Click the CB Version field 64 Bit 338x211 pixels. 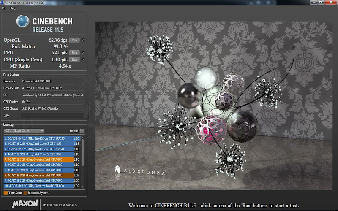pos(52,102)
